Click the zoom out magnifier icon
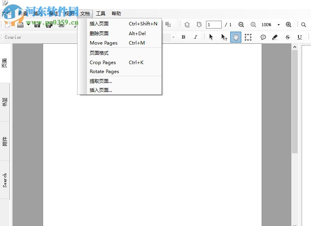Screen dimensions: 311x226 [241, 25]
